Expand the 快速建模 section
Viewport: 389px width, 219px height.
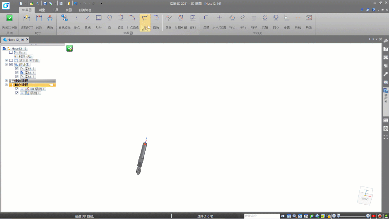point(6,81)
